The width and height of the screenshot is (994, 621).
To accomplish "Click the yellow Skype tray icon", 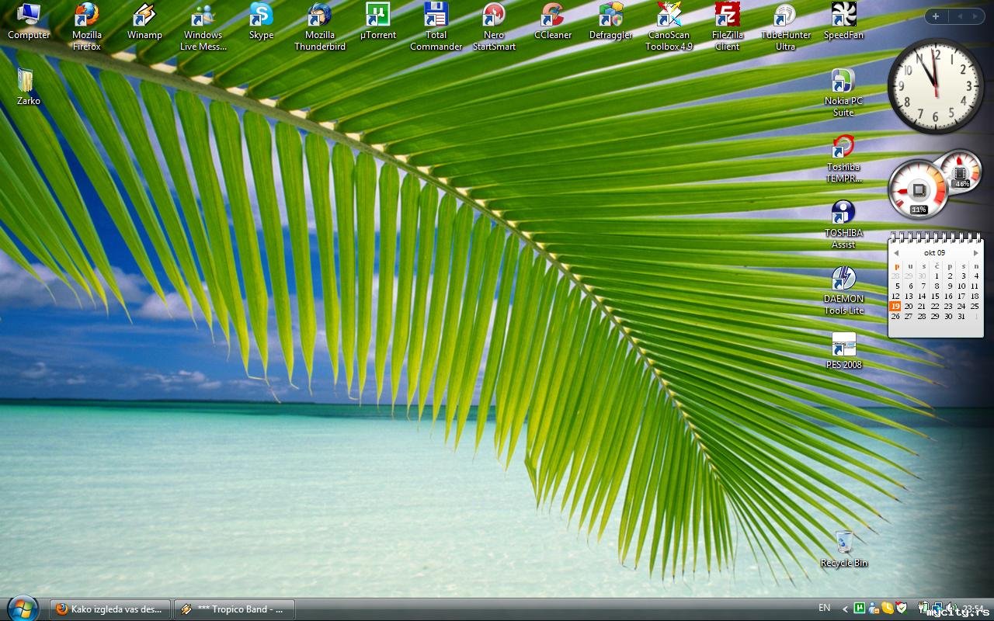I will coord(888,609).
